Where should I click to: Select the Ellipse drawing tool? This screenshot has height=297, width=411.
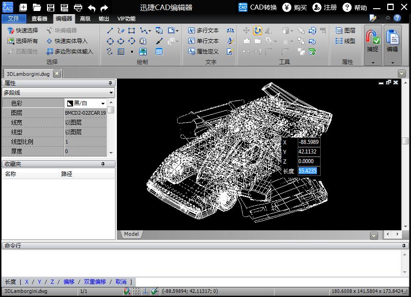point(121,41)
